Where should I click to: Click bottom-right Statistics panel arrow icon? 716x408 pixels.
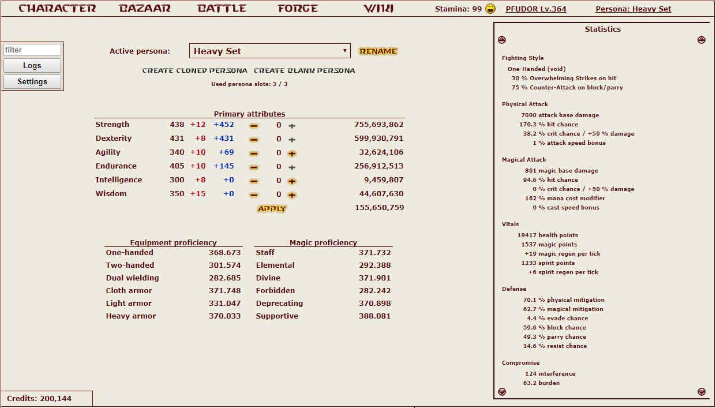[x=702, y=392]
